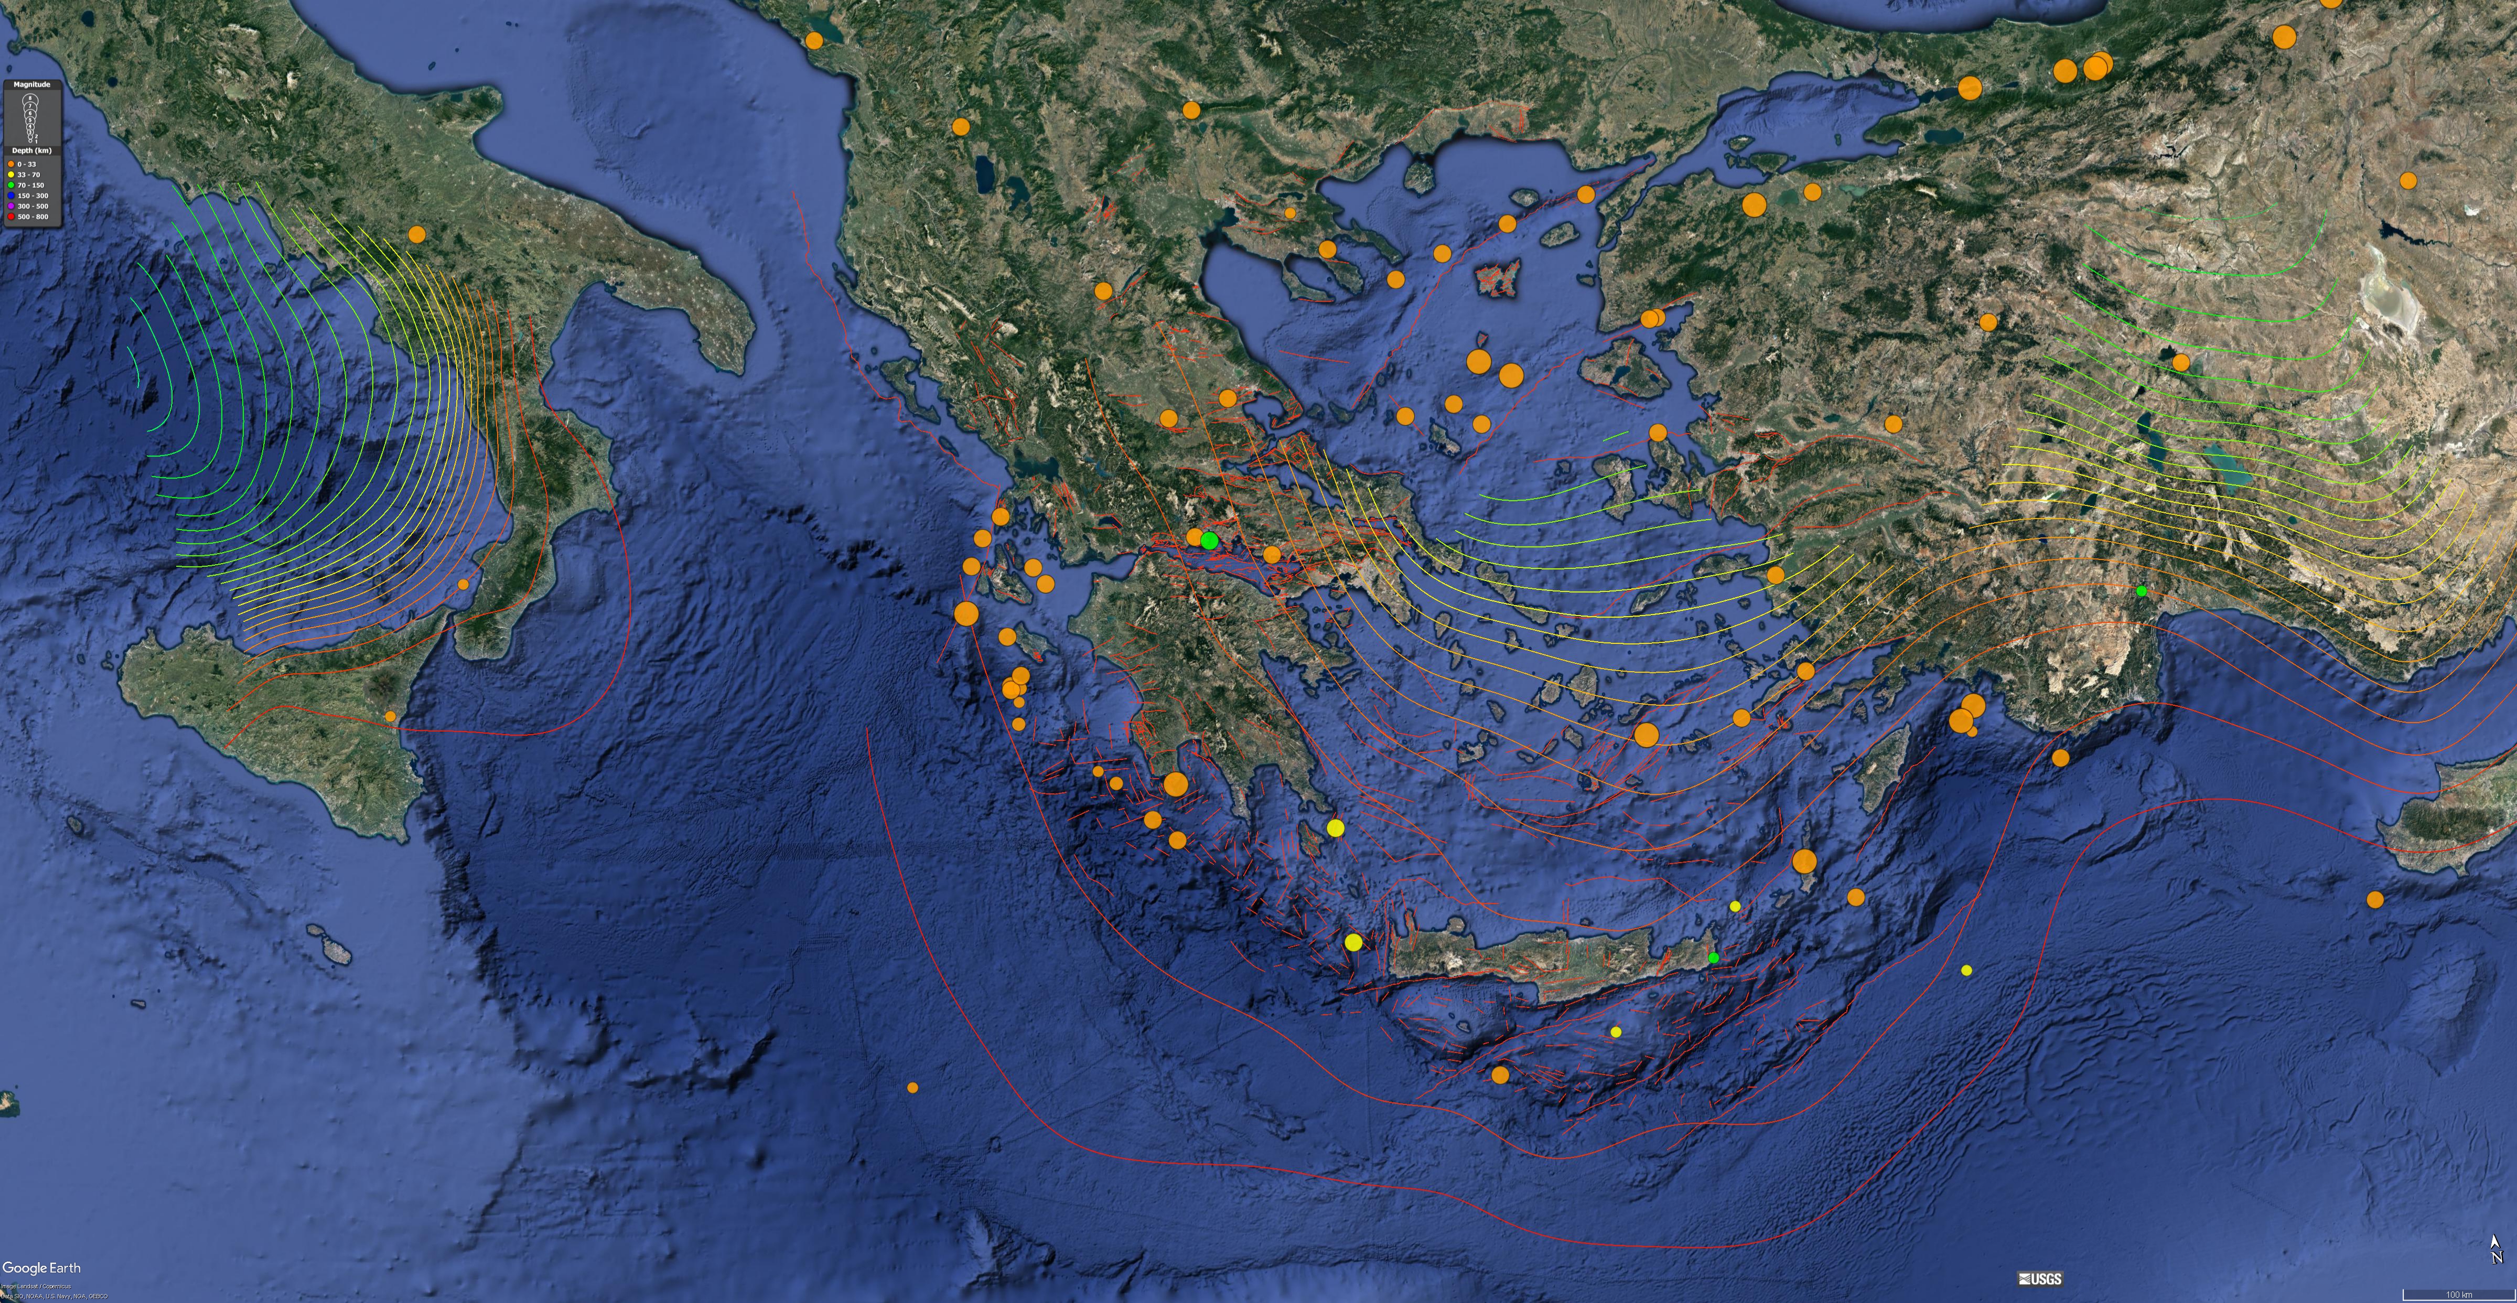Click the large green earthquake marker in Gulf of Corinth
The image size is (2517, 1303).
[x=1210, y=540]
